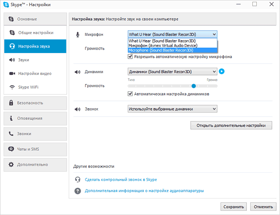Click chat bubble icon beside Чаты и SMS
This screenshot has width=280, height=215.
coord(11,149)
